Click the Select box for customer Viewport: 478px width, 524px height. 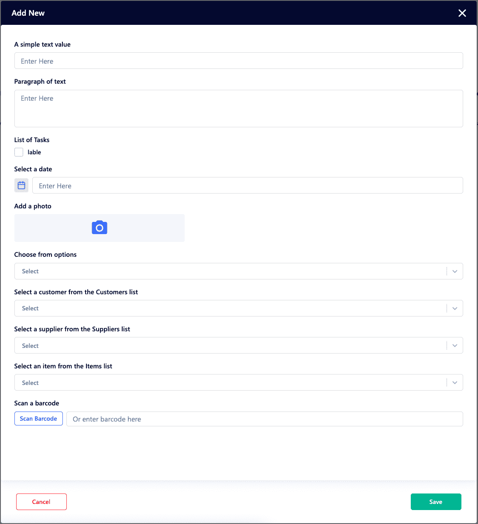pos(230,308)
